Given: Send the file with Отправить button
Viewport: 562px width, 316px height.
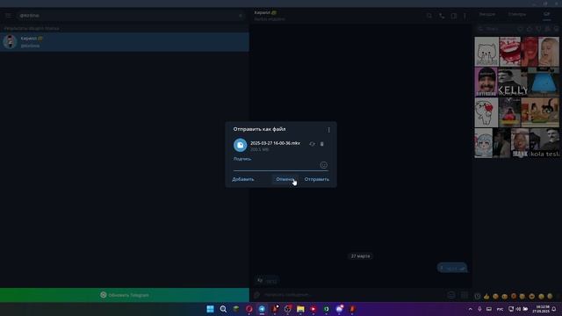Looking at the screenshot, I should pyautogui.click(x=317, y=179).
